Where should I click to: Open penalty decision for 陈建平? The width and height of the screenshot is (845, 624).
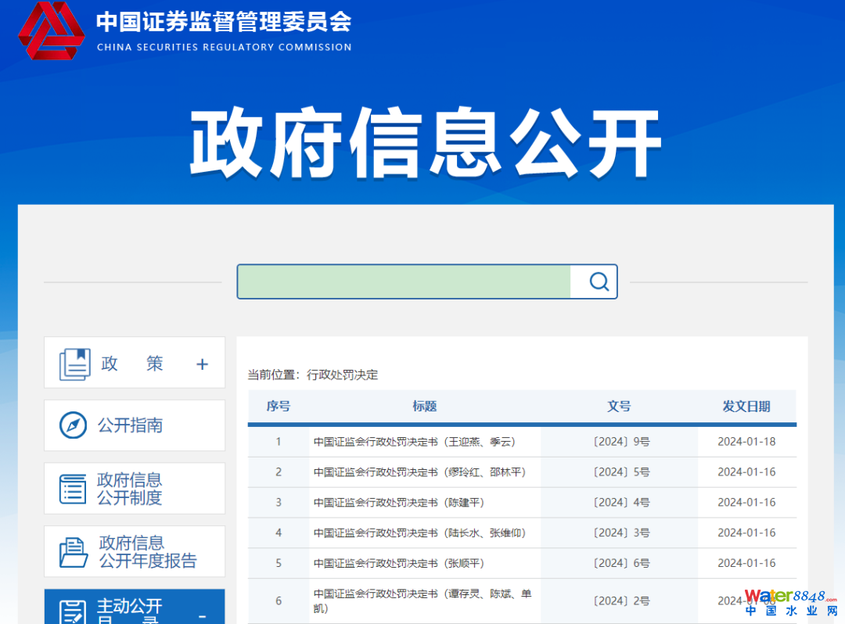coord(398,503)
